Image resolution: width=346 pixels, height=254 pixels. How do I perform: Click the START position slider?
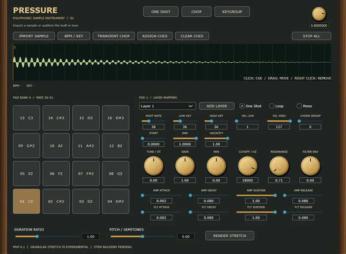(x=153, y=138)
